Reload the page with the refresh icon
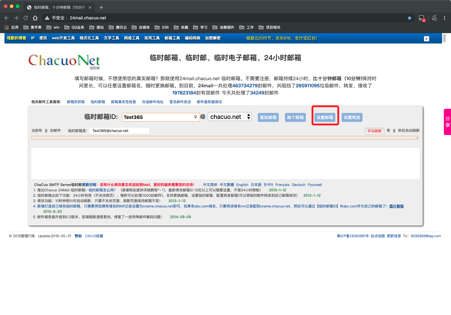The width and height of the screenshot is (451, 315). pyautogui.click(x=26, y=18)
